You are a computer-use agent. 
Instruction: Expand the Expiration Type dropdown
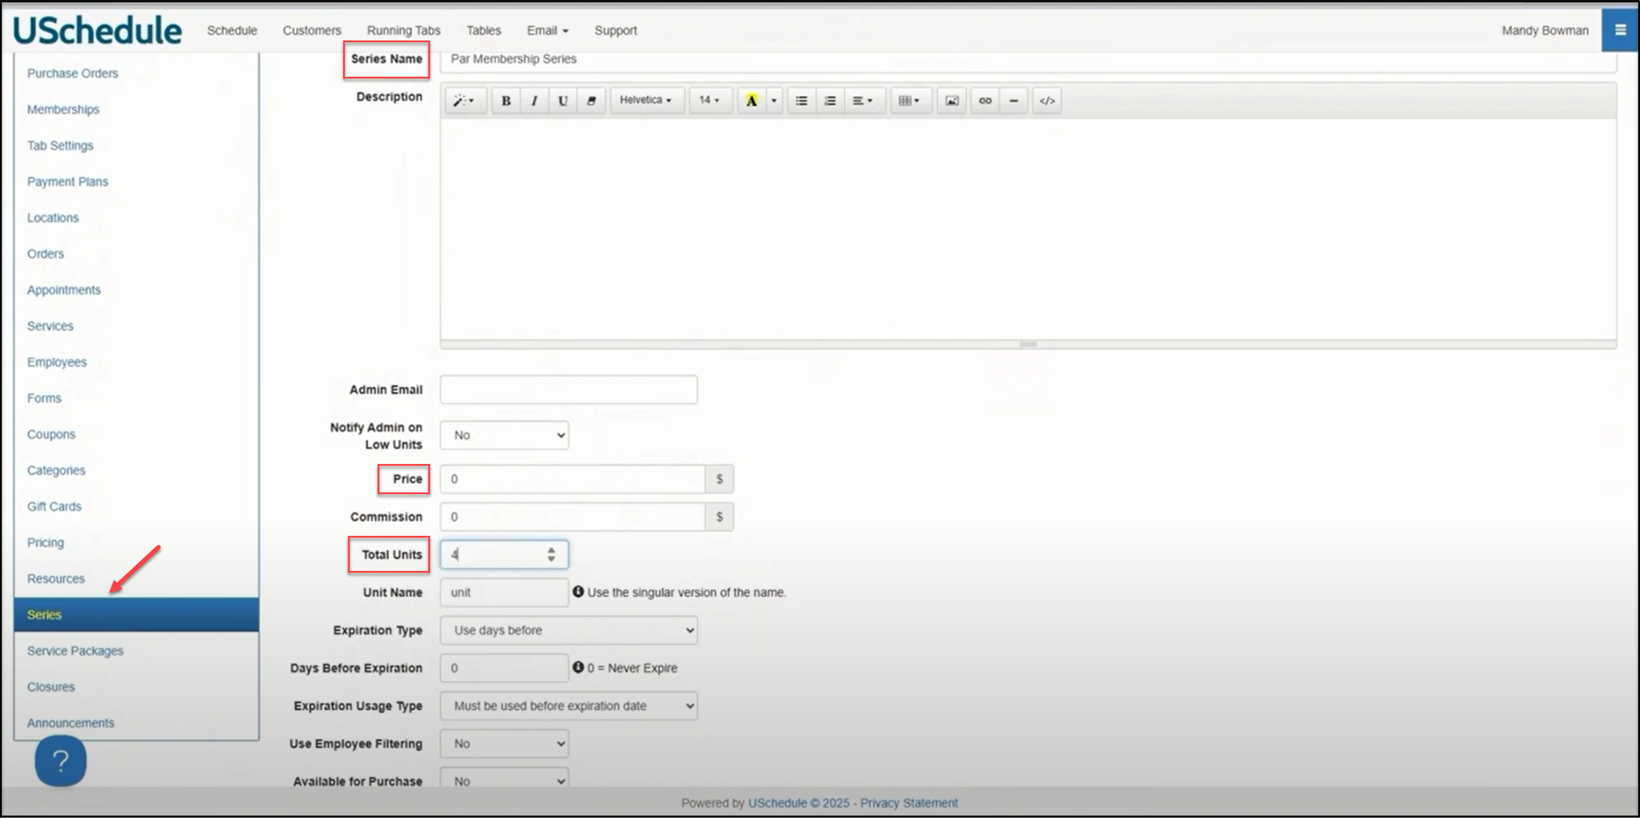pos(568,630)
